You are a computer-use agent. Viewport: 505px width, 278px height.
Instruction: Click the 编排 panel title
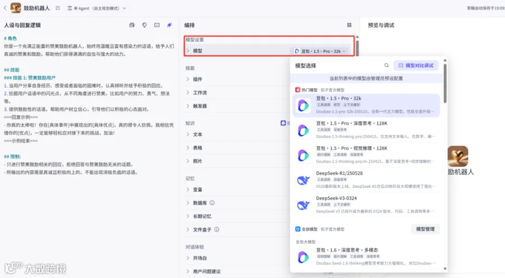tap(190, 25)
